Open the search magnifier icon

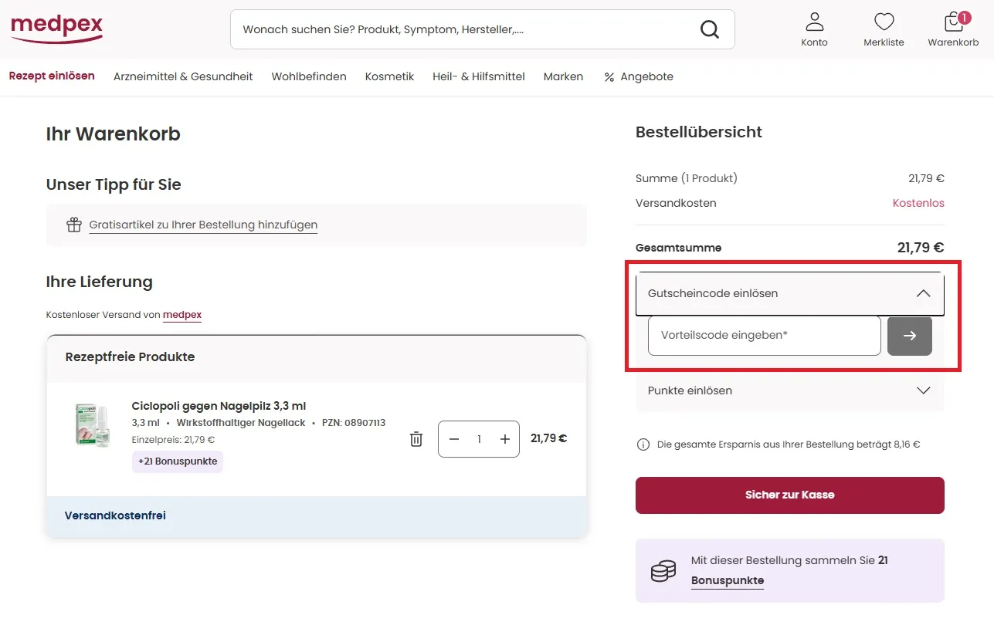tap(709, 29)
